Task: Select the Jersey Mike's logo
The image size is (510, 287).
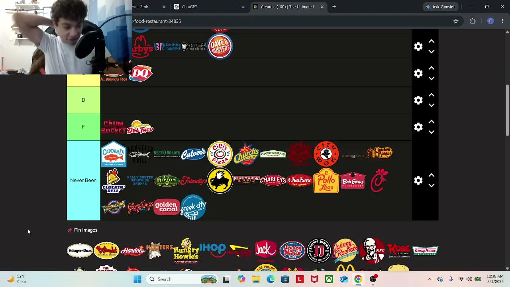Action: [x=292, y=251]
